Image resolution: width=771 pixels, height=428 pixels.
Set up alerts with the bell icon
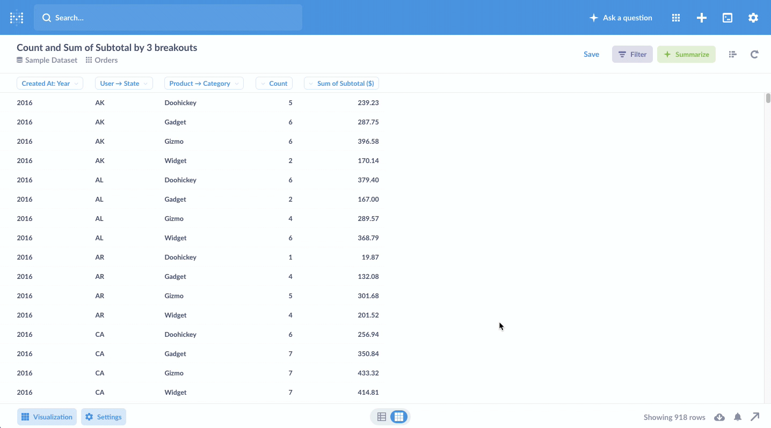click(x=737, y=417)
